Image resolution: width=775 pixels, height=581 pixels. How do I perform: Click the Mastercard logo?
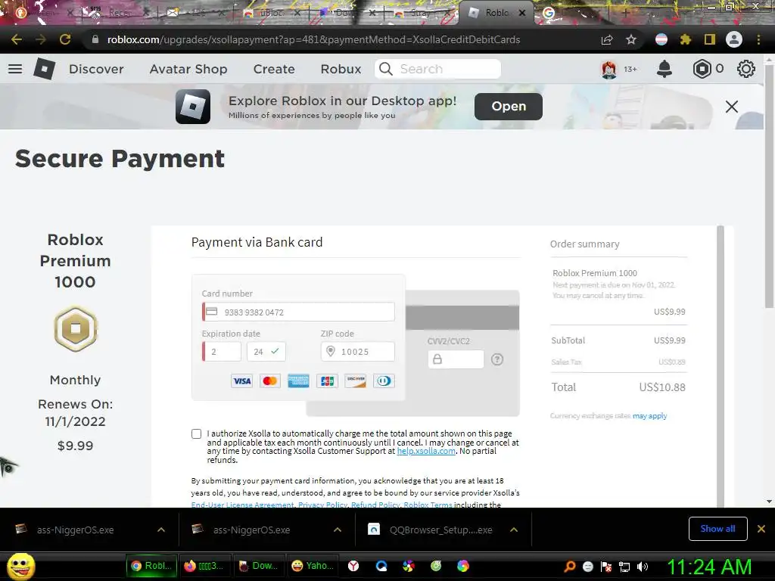pos(270,381)
